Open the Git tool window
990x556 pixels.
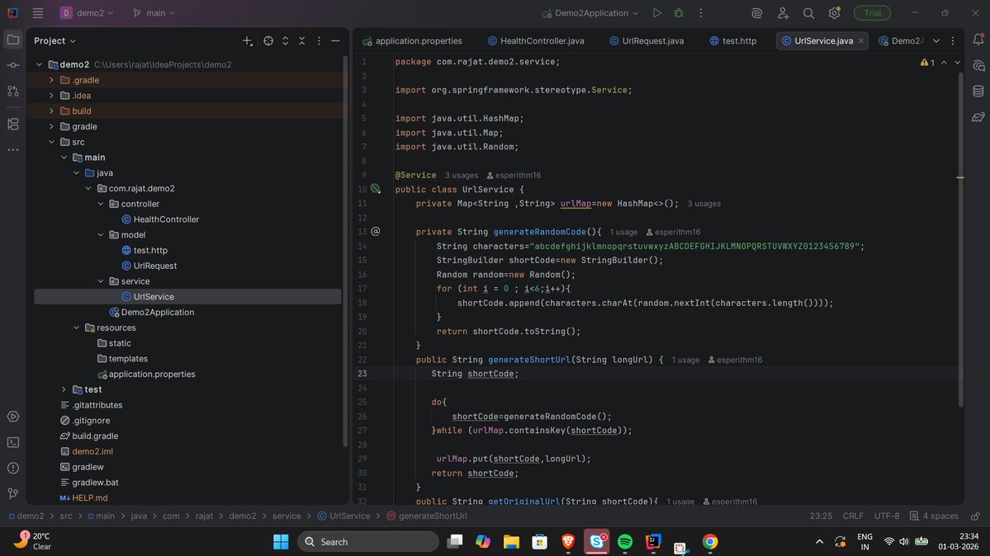pos(12,493)
